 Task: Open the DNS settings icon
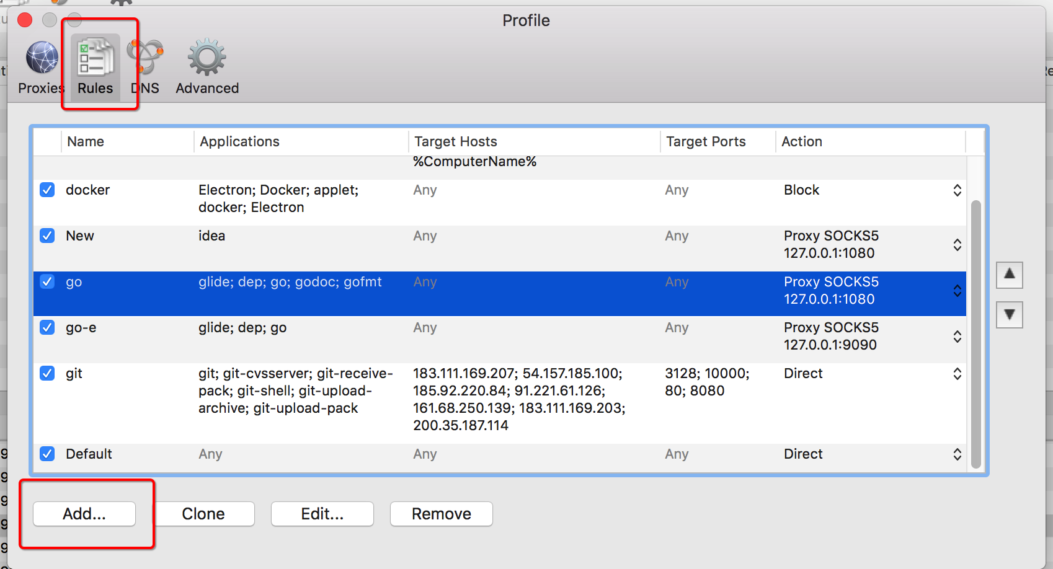click(145, 58)
